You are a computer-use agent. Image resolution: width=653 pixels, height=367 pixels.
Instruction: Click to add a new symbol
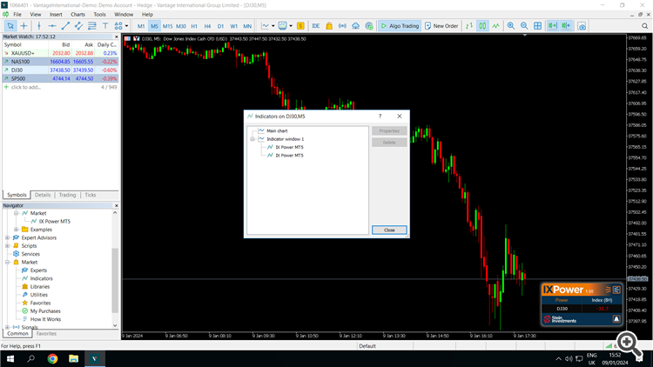coord(26,87)
